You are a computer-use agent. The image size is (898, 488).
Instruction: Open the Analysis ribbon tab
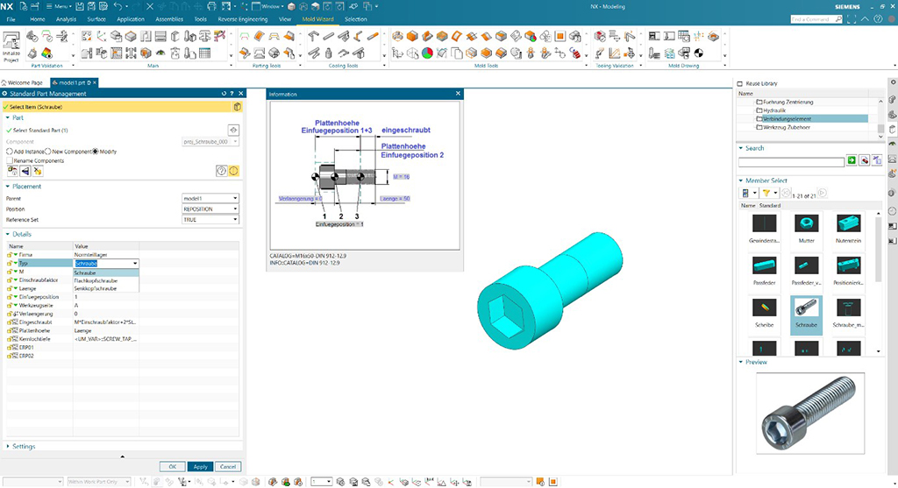pyautogui.click(x=66, y=19)
